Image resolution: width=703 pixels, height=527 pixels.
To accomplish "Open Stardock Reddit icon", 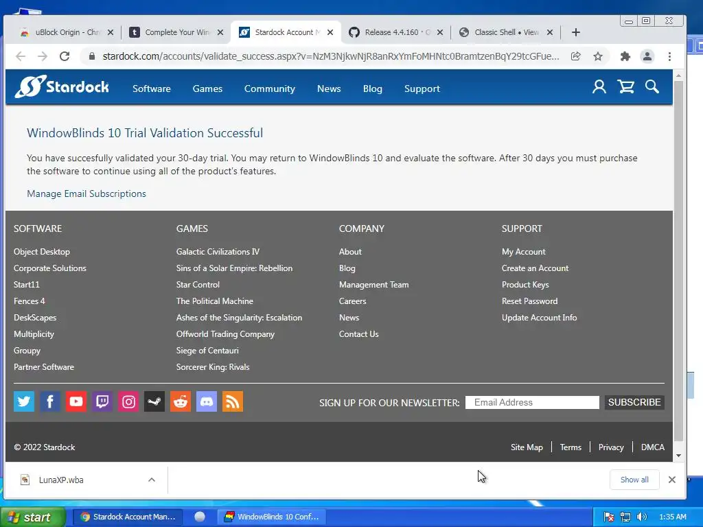I will pyautogui.click(x=181, y=401).
